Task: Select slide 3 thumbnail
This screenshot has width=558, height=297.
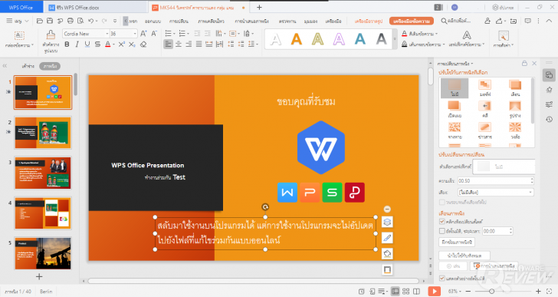Action: coord(43,173)
